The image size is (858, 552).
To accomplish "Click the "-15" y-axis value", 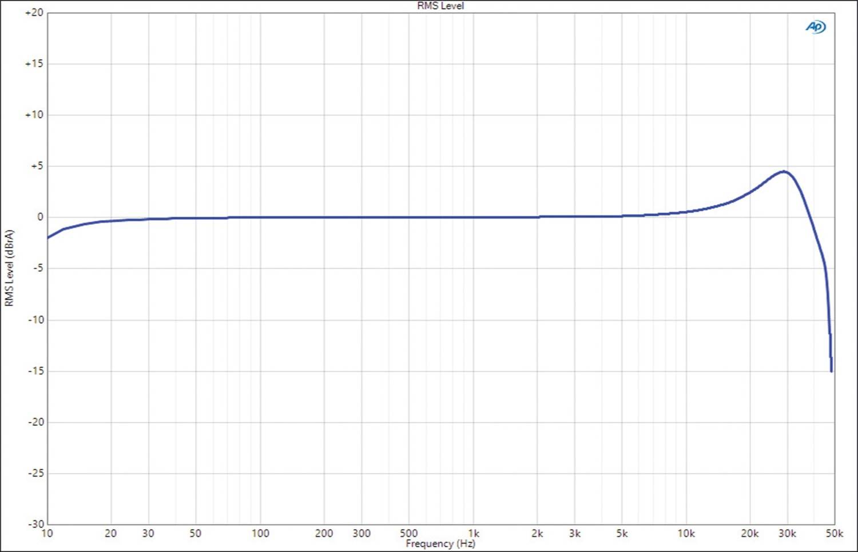I will pos(35,371).
